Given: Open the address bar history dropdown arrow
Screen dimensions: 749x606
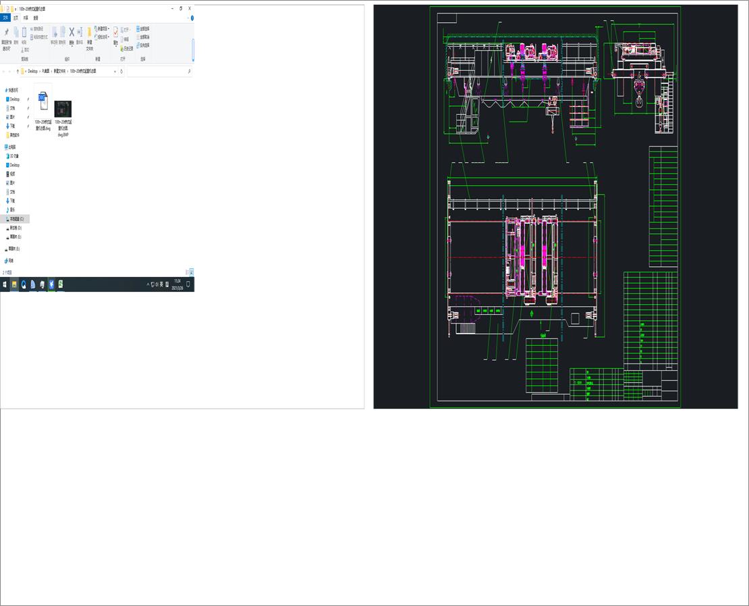Looking at the screenshot, I should point(115,71).
